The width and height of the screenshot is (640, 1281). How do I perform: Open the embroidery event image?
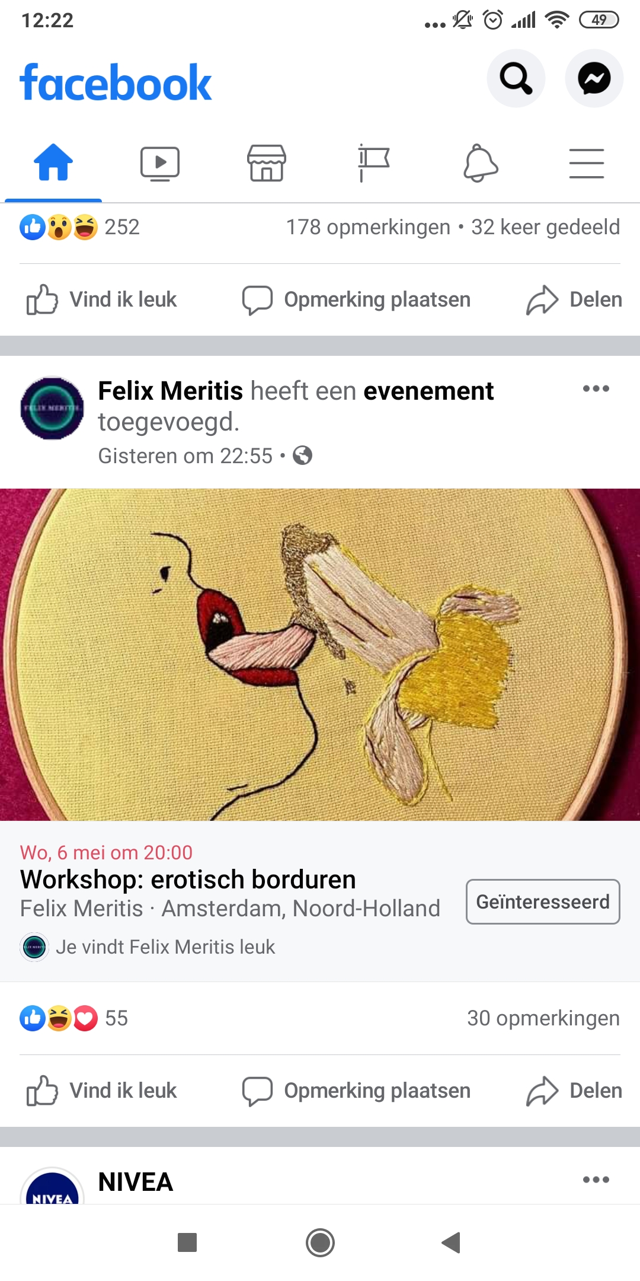pos(320,654)
